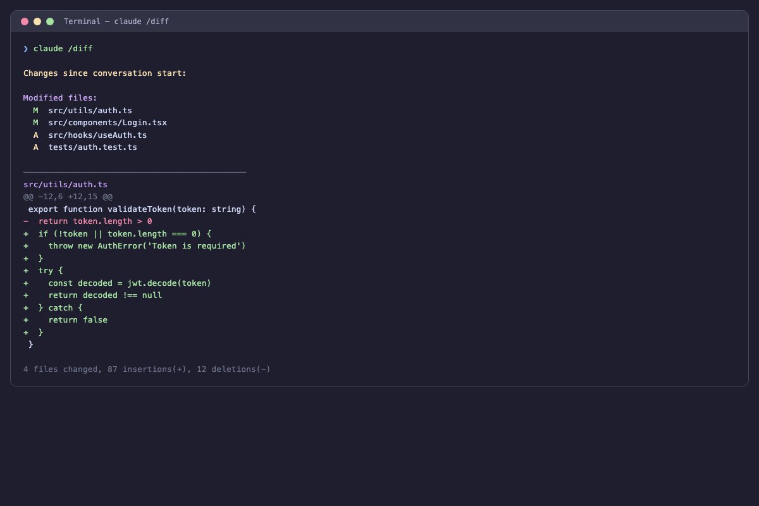Click the window title 'Terminal — claude /diff'

[x=116, y=22]
